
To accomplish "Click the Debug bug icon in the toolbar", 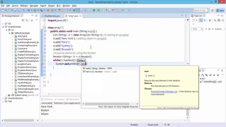I will [x=29, y=10].
